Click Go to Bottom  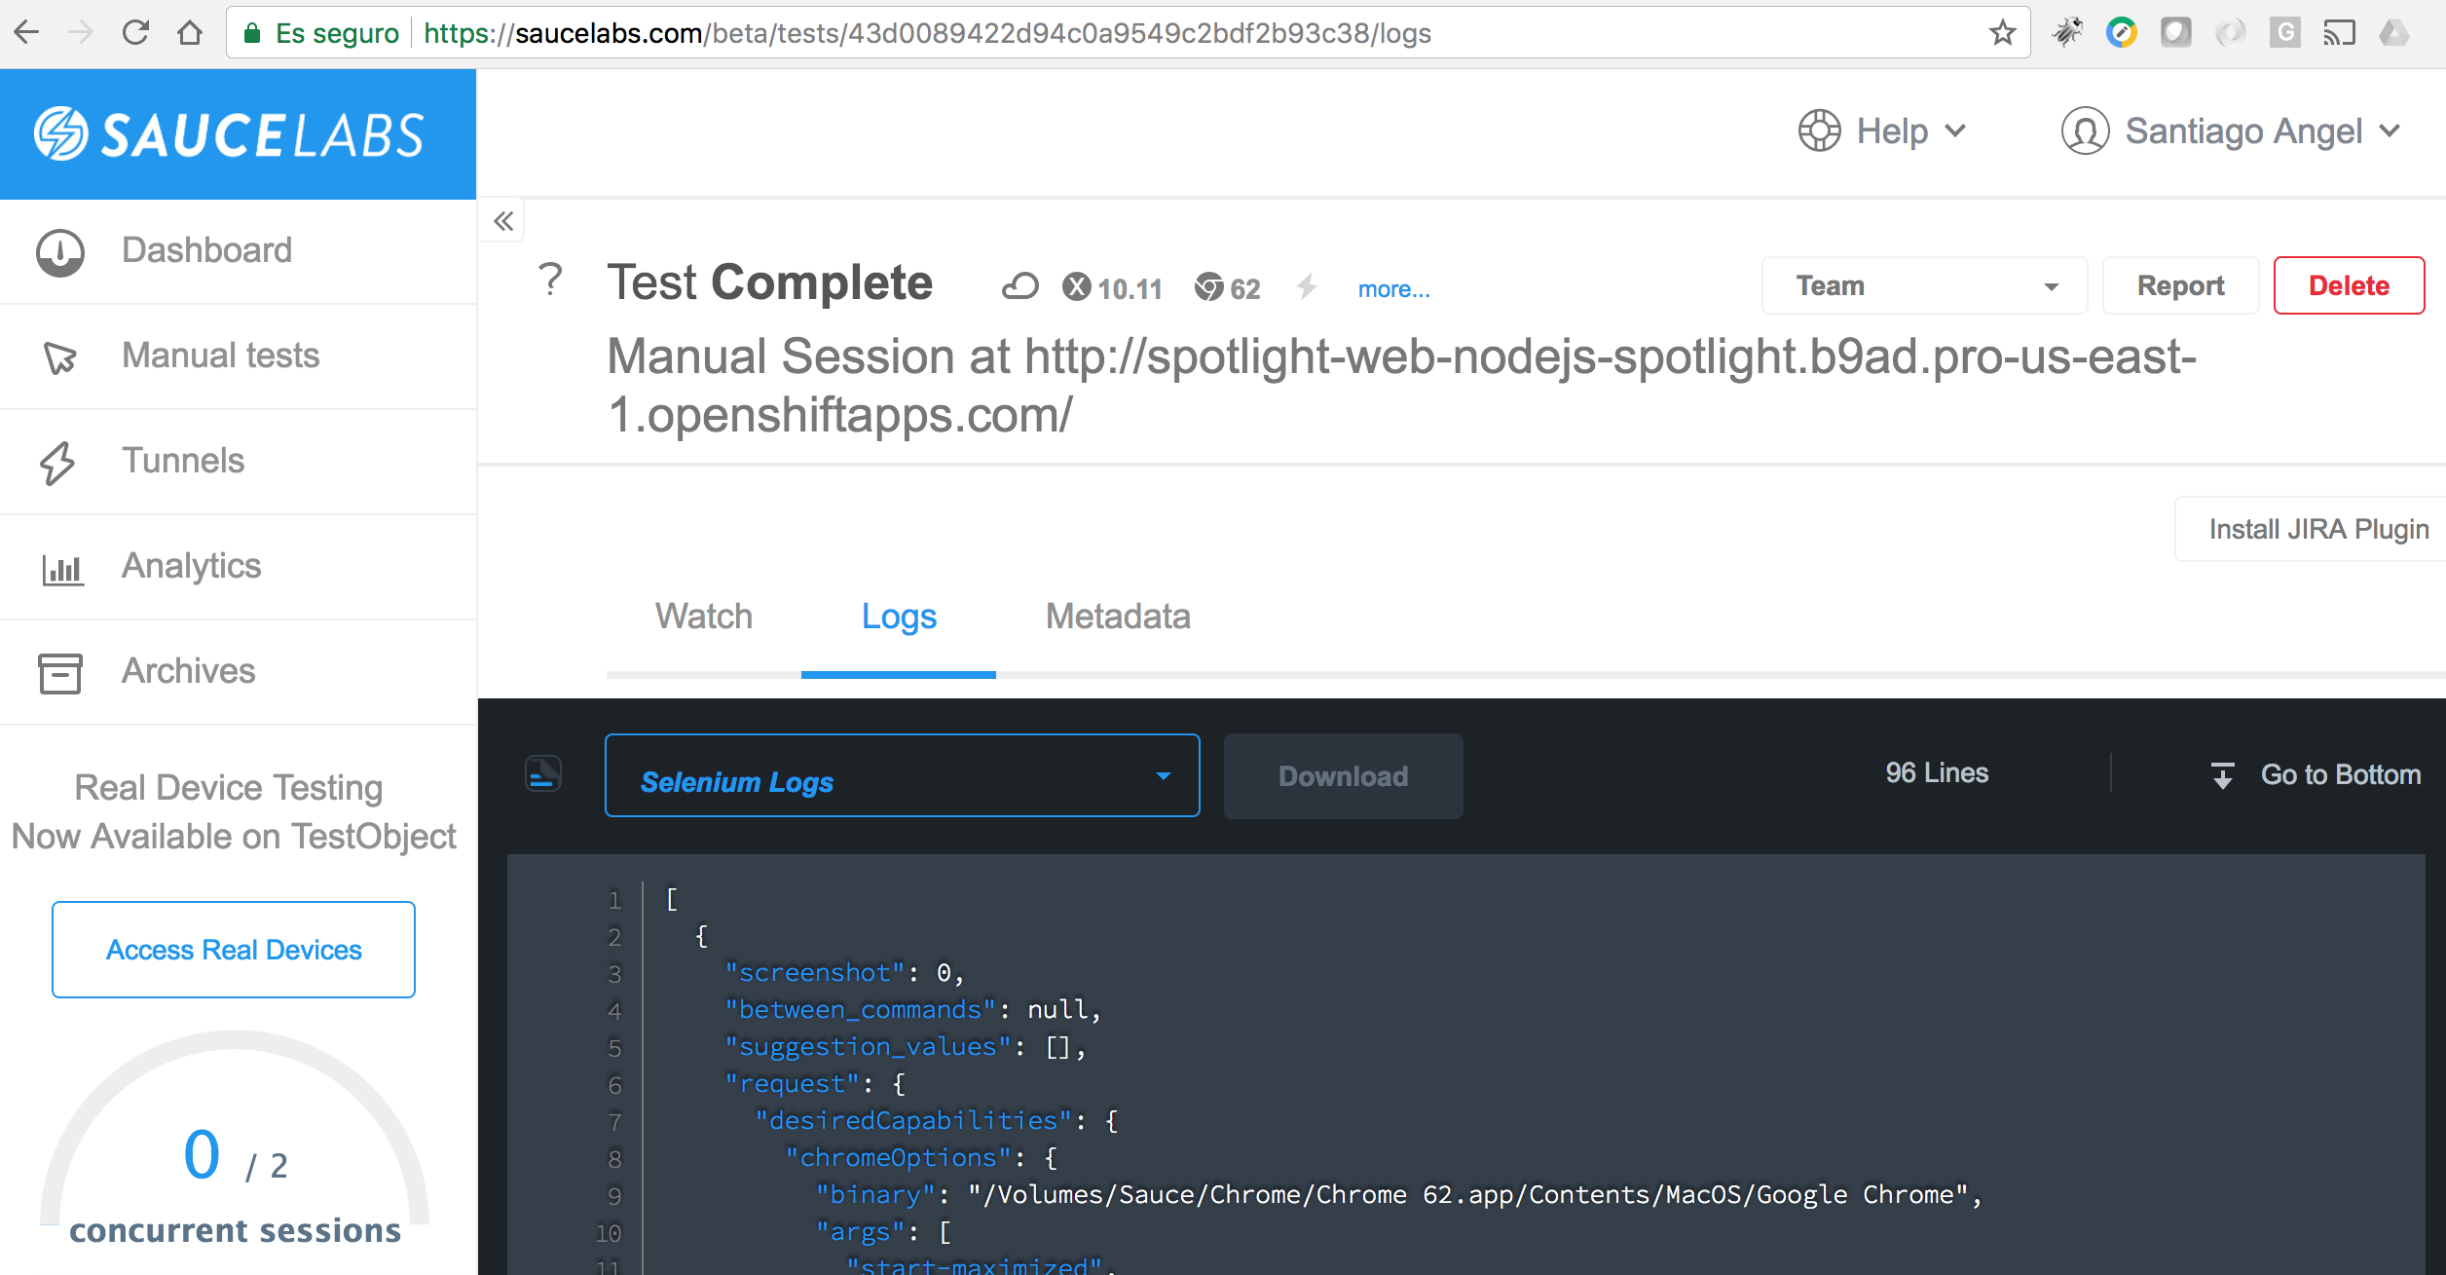click(x=2316, y=775)
